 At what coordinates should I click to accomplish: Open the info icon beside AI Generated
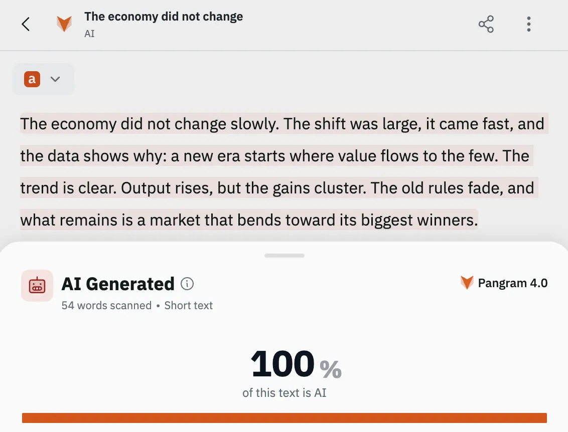click(x=187, y=284)
